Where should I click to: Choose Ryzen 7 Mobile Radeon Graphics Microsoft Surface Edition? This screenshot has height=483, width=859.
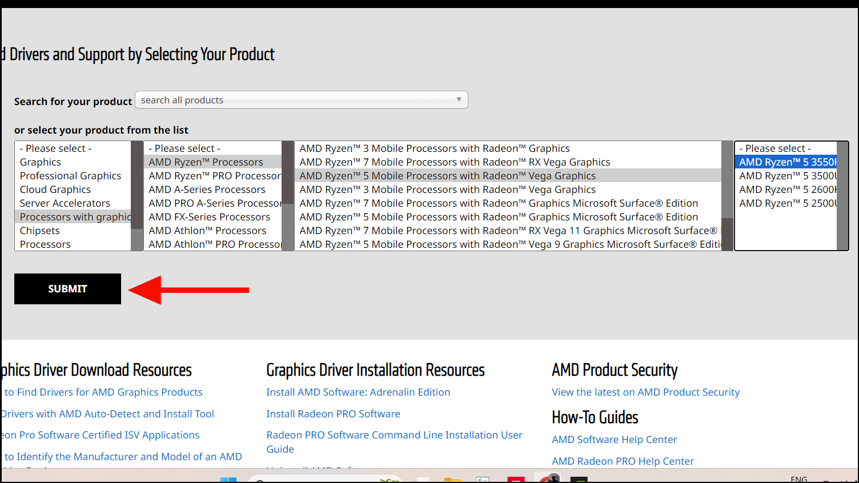[508, 203]
